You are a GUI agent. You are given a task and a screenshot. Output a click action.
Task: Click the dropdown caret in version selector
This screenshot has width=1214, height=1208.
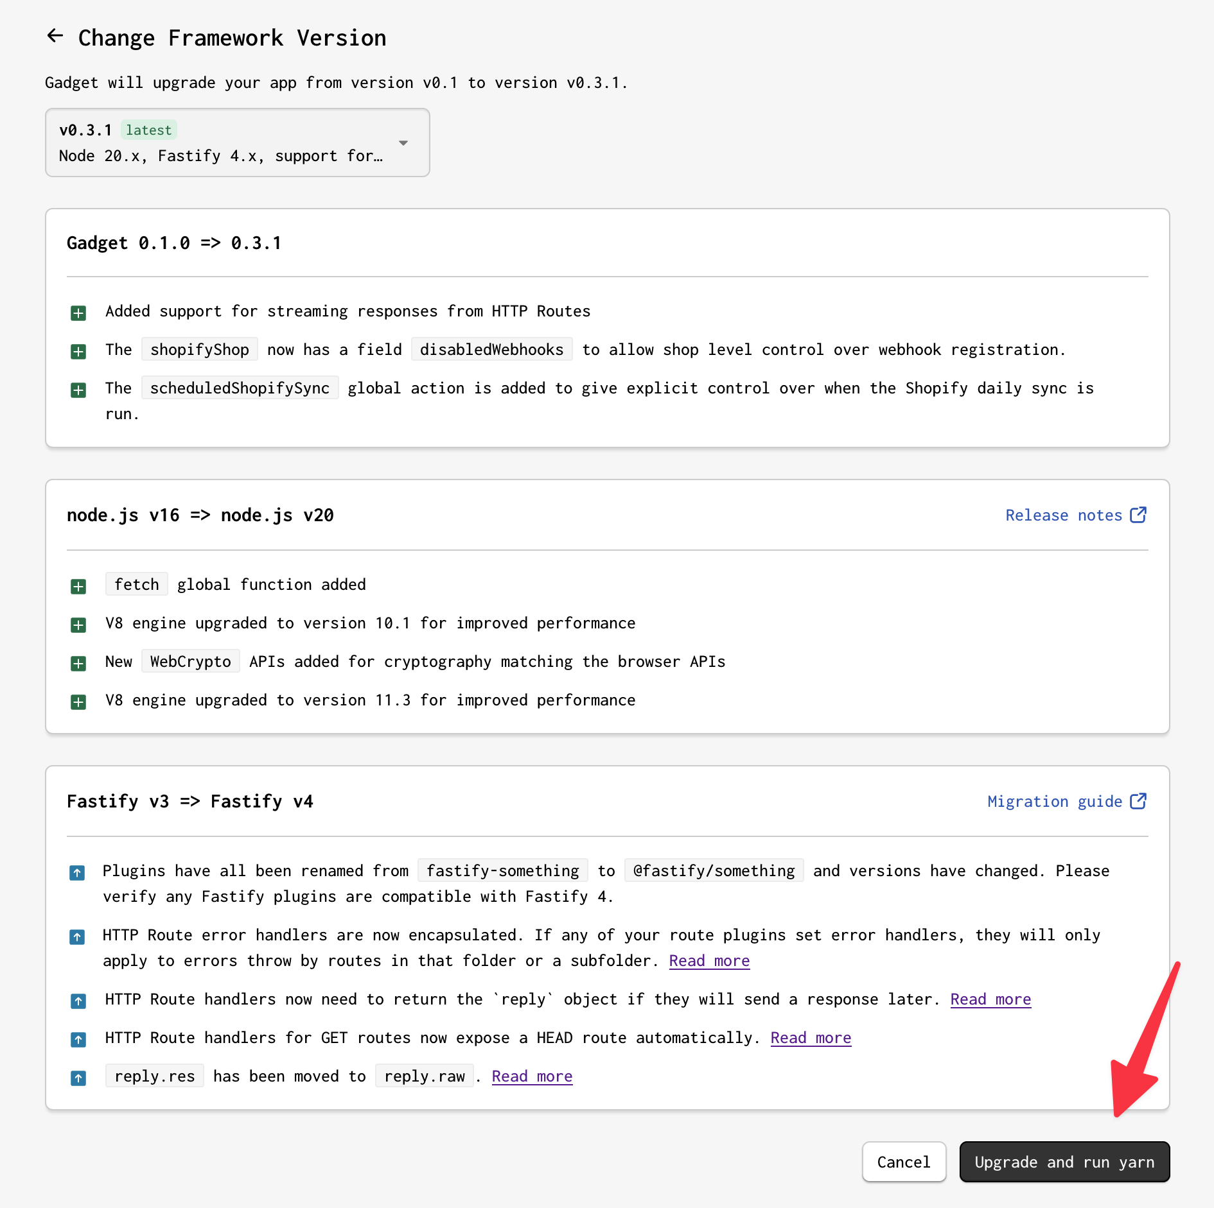click(403, 142)
